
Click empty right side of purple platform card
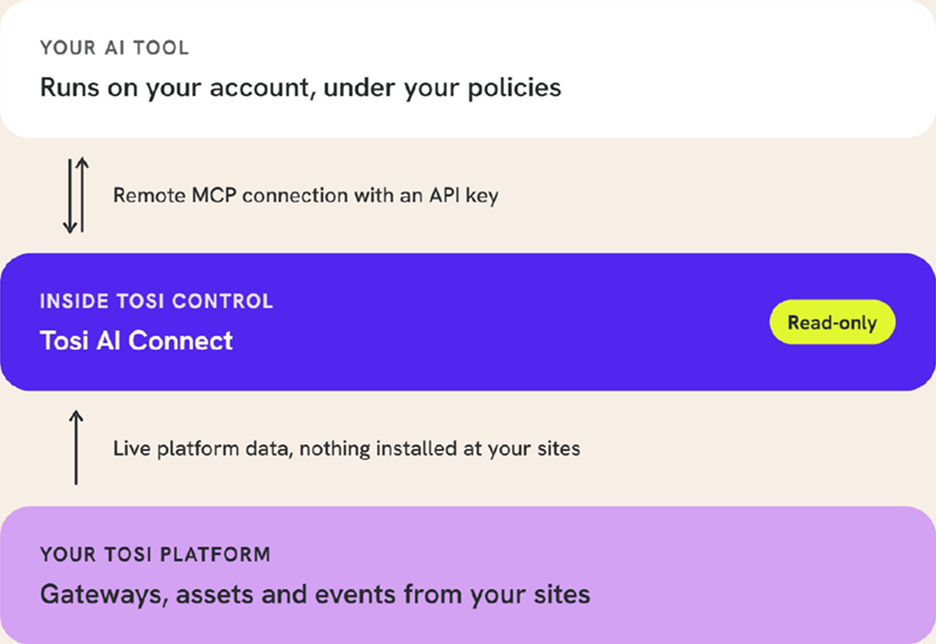[x=764, y=576]
